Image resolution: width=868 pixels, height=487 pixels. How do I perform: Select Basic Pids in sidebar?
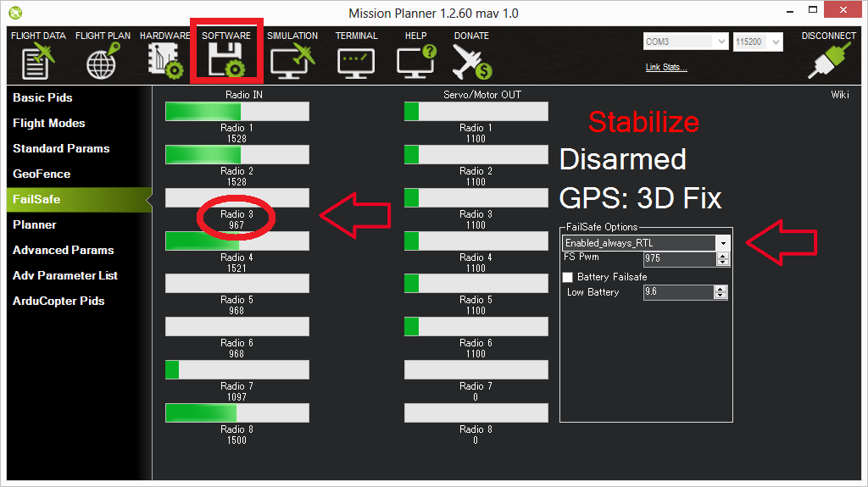point(42,97)
